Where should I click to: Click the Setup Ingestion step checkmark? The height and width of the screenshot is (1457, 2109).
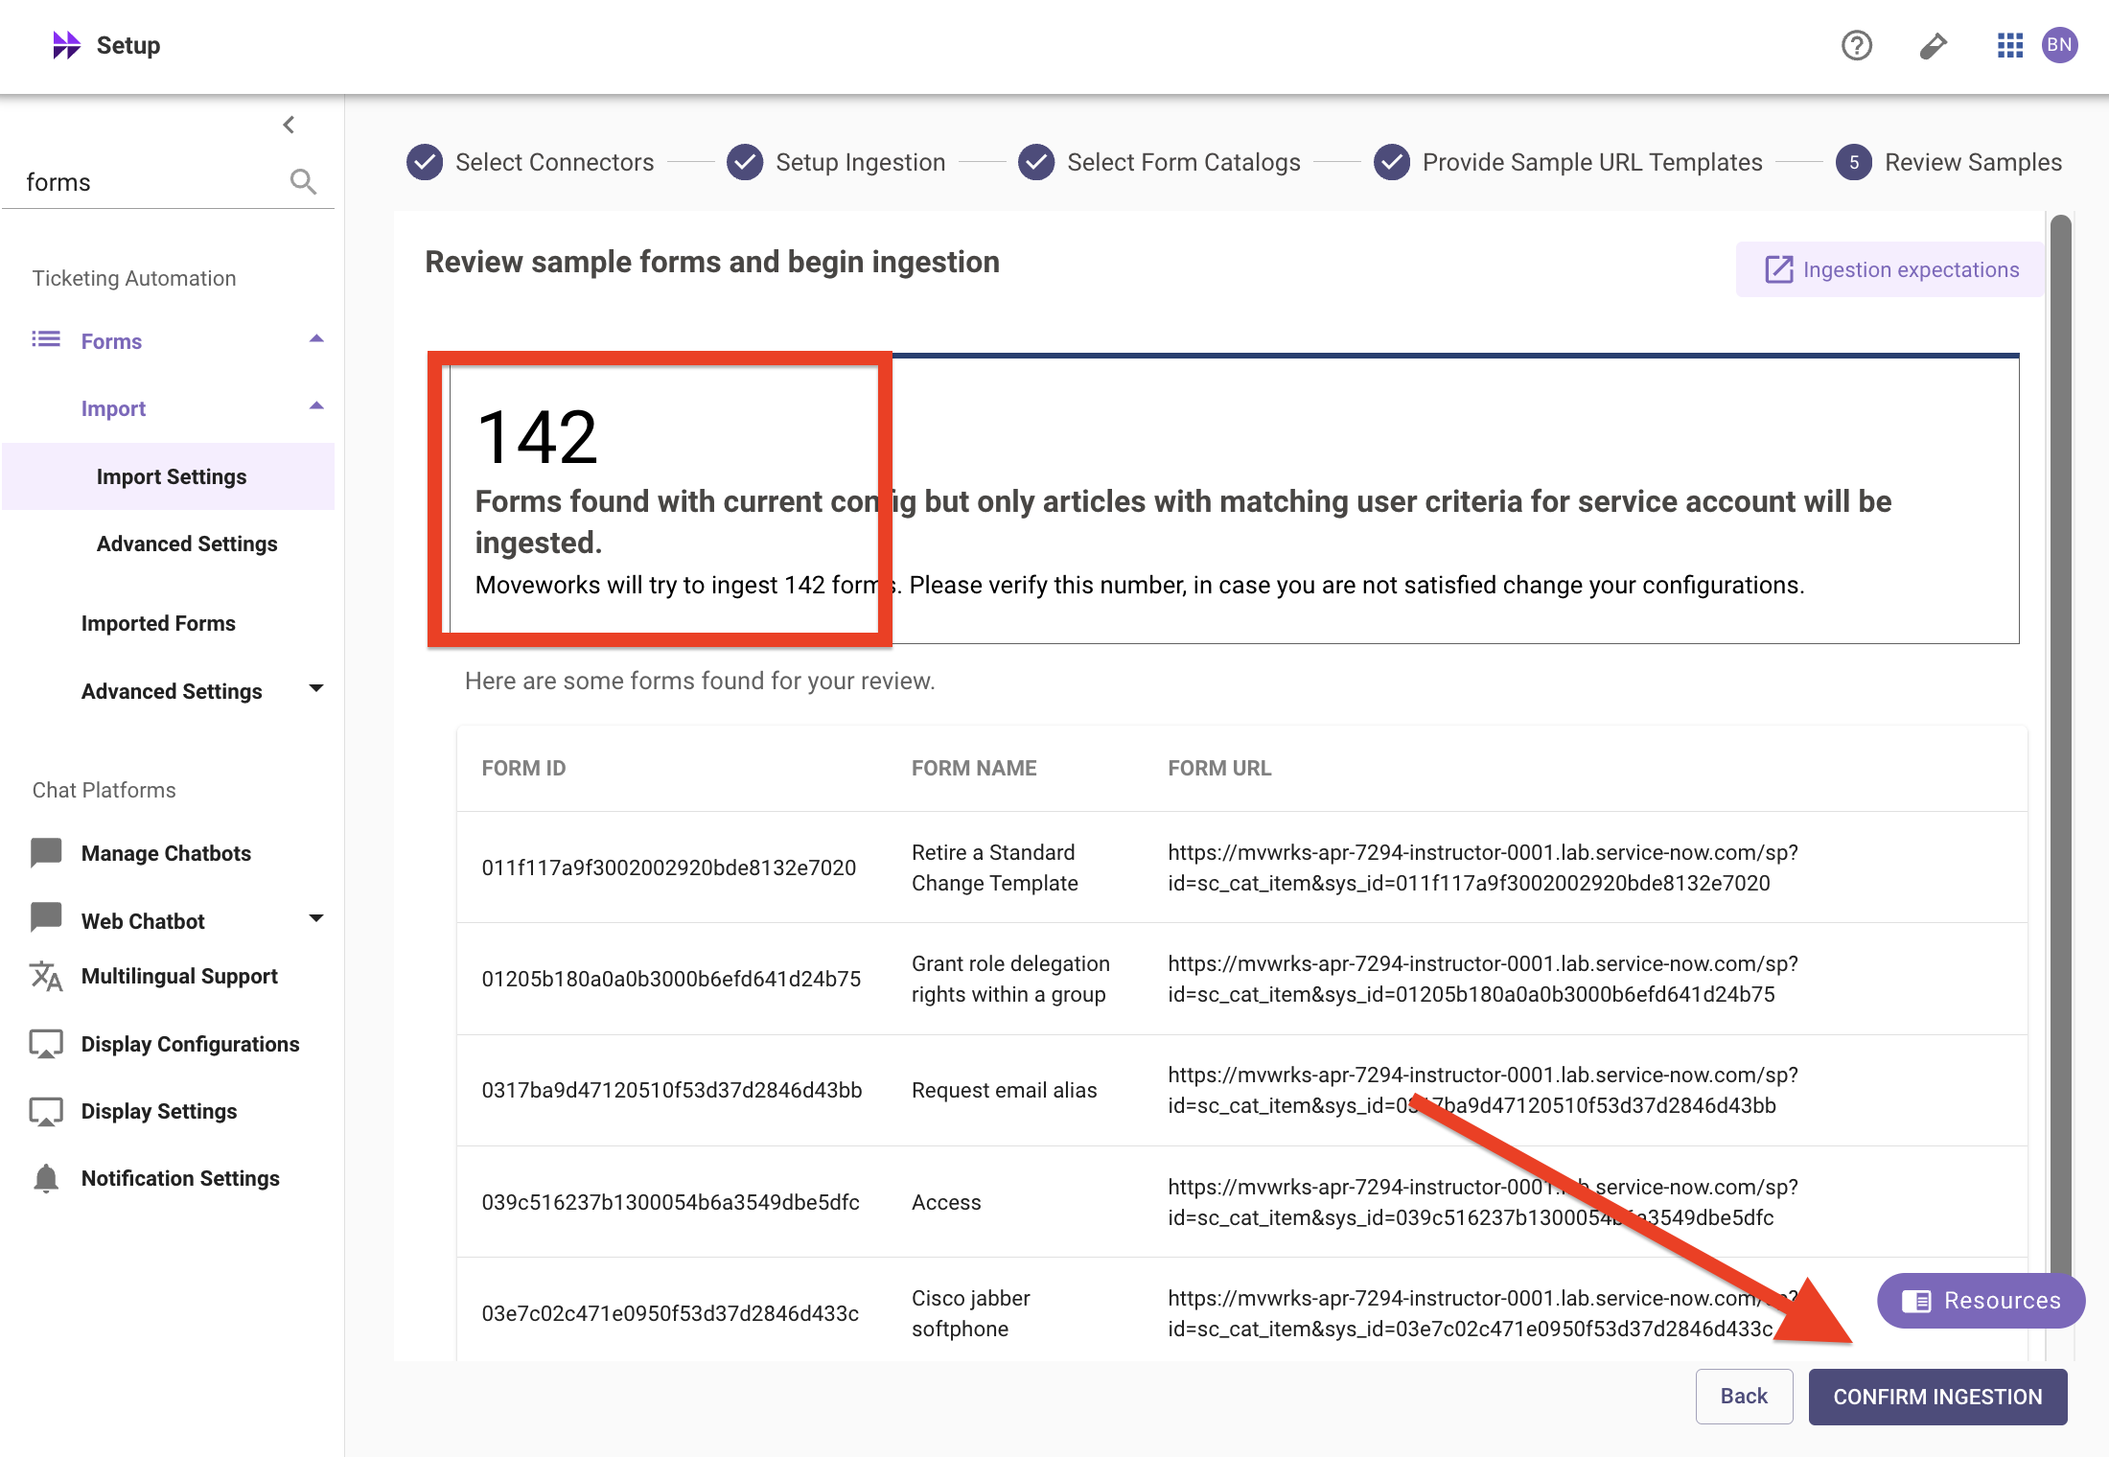745,162
